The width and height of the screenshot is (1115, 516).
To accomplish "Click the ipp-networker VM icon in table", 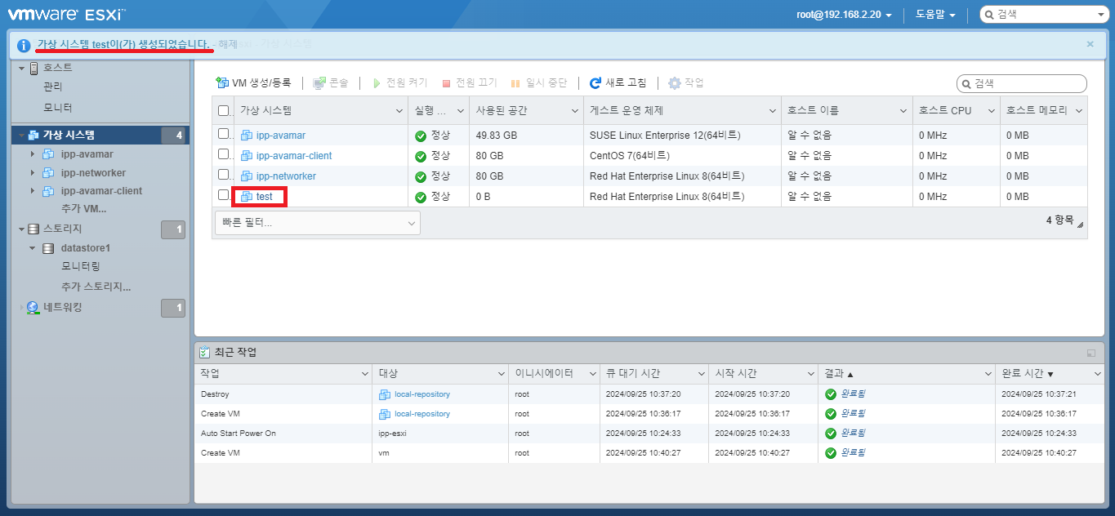I will click(247, 176).
